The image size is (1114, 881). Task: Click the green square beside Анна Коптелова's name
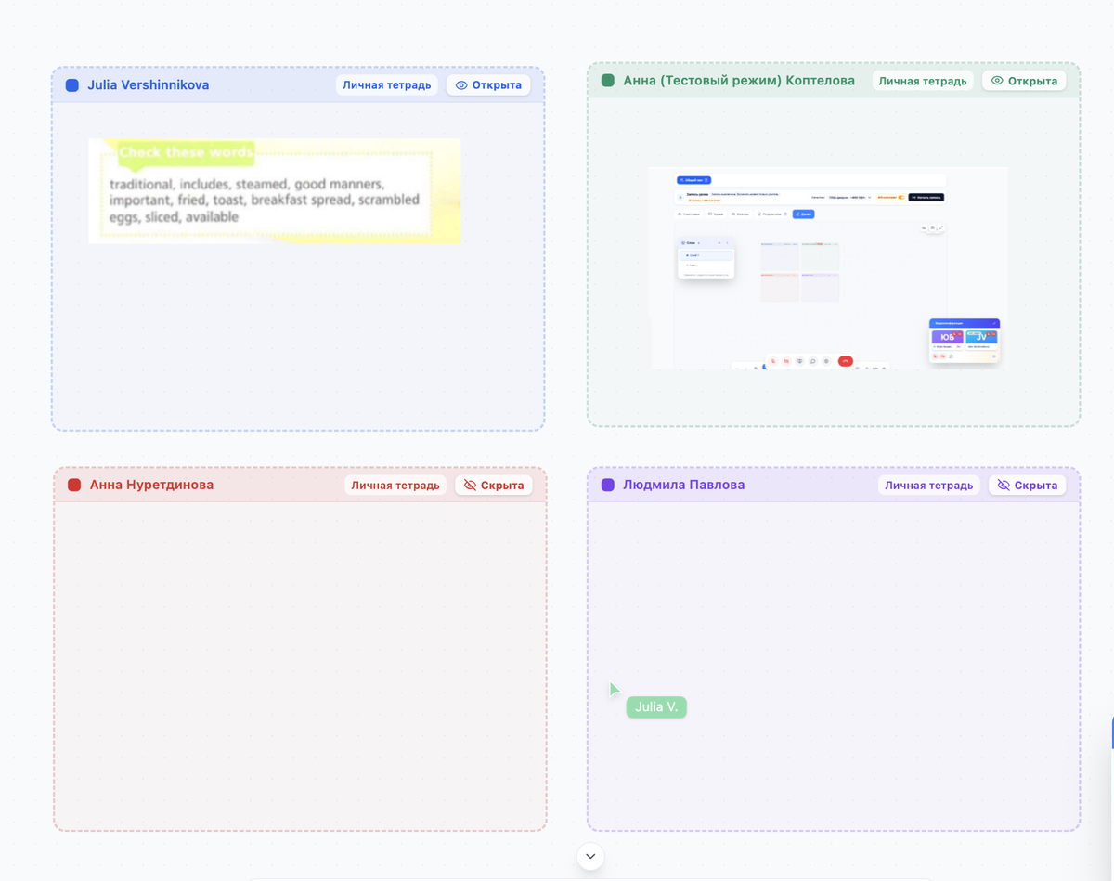[608, 81]
